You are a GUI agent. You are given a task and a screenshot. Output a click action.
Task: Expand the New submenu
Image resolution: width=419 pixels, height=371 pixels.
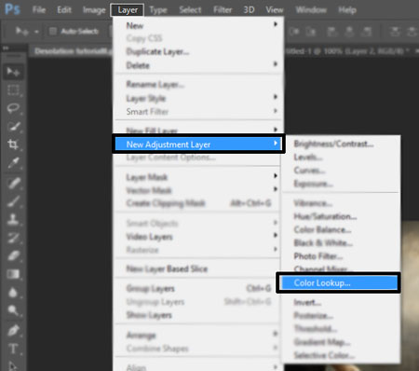click(x=198, y=25)
